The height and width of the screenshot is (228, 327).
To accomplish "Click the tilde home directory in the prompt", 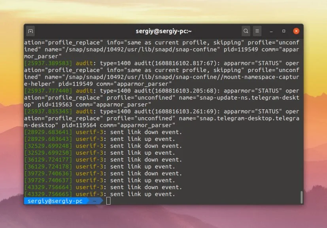I will pyautogui.click(x=94, y=201).
